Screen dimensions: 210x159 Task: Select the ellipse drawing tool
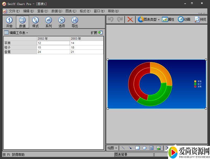coord(144,148)
